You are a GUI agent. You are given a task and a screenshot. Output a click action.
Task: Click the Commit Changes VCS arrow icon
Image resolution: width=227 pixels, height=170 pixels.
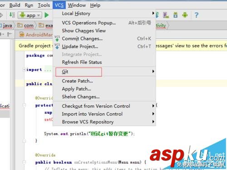(x=57, y=39)
